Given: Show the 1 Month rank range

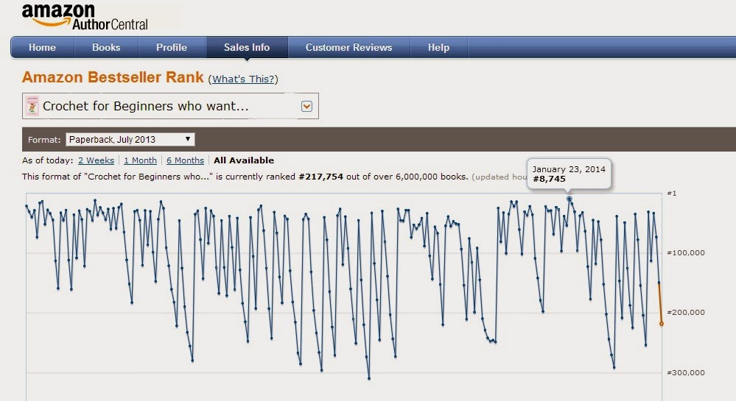Looking at the screenshot, I should (x=140, y=160).
